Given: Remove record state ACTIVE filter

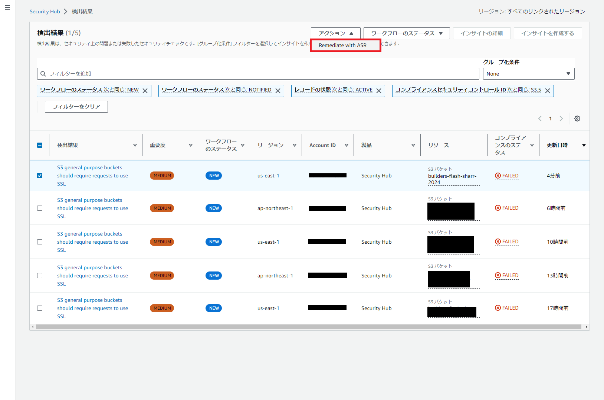Looking at the screenshot, I should (x=379, y=91).
